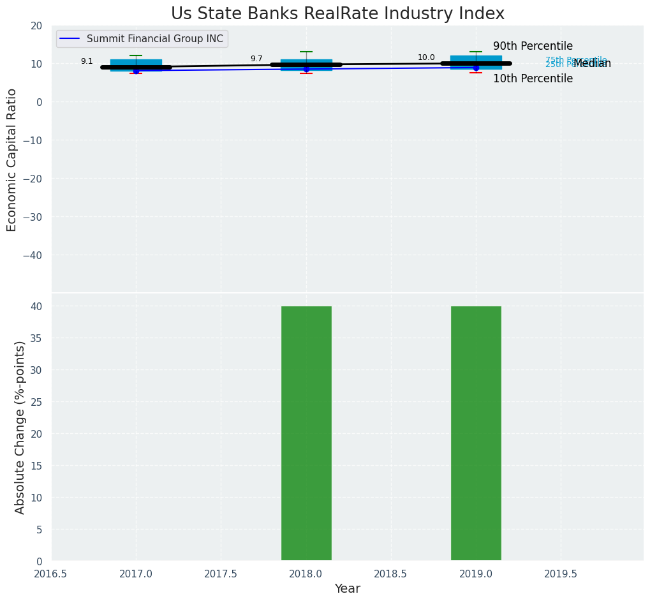Click the 10.0 median value label
The width and height of the screenshot is (650, 601).
tap(426, 57)
